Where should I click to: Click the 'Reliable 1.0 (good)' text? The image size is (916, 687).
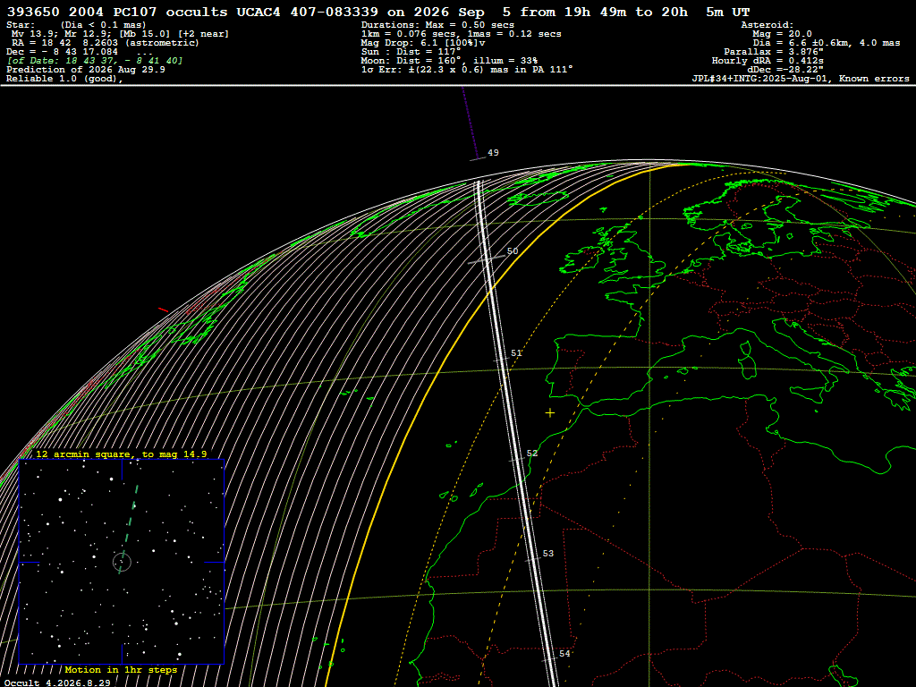64,79
